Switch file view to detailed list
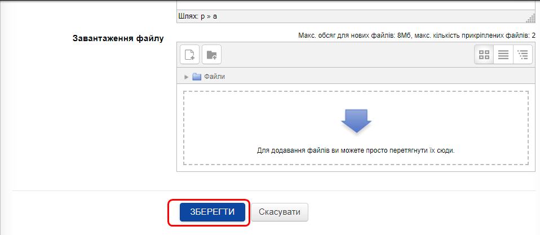Image resolution: width=540 pixels, height=235 pixels. tap(503, 55)
